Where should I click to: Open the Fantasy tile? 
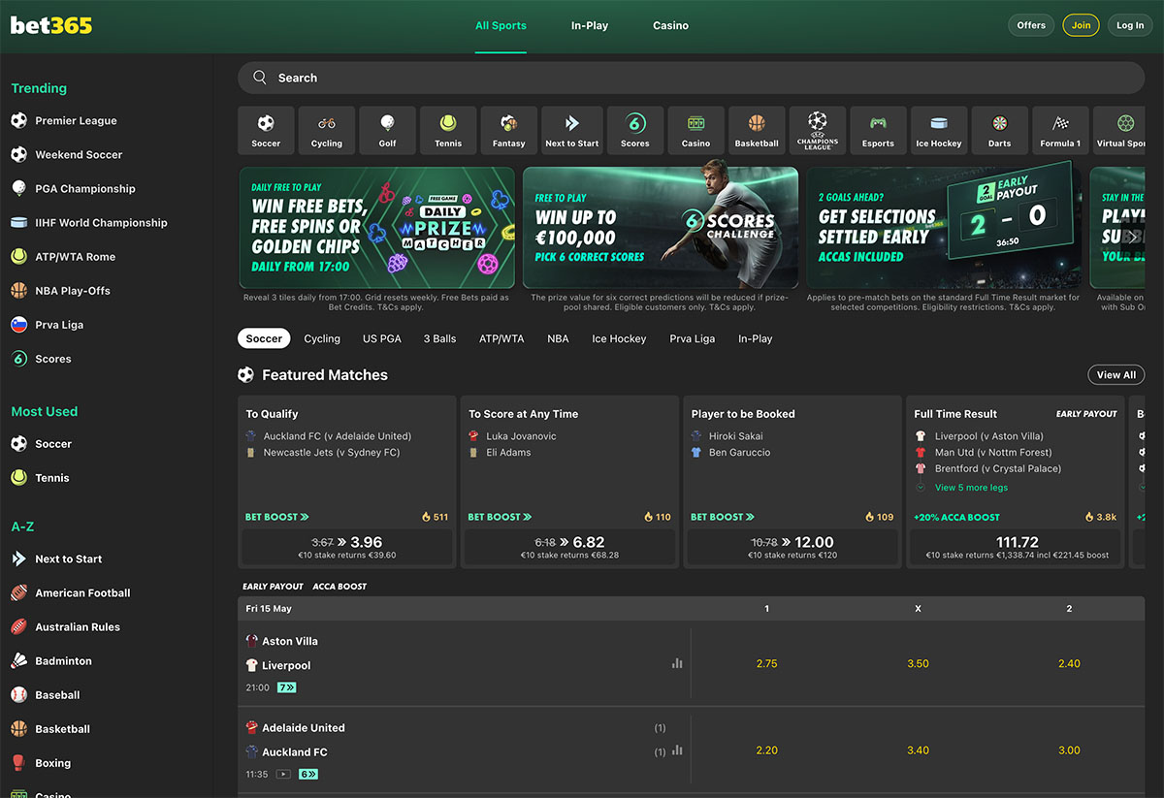pyautogui.click(x=508, y=131)
